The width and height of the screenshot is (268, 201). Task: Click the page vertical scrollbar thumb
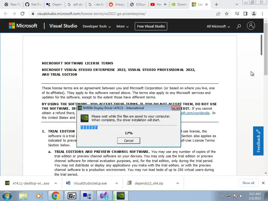tap(266, 49)
